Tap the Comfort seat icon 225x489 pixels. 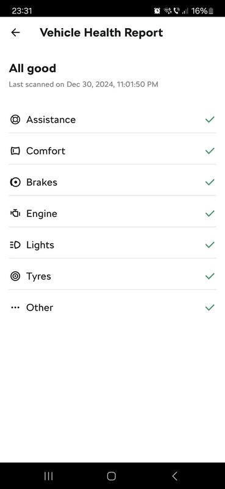tap(15, 151)
